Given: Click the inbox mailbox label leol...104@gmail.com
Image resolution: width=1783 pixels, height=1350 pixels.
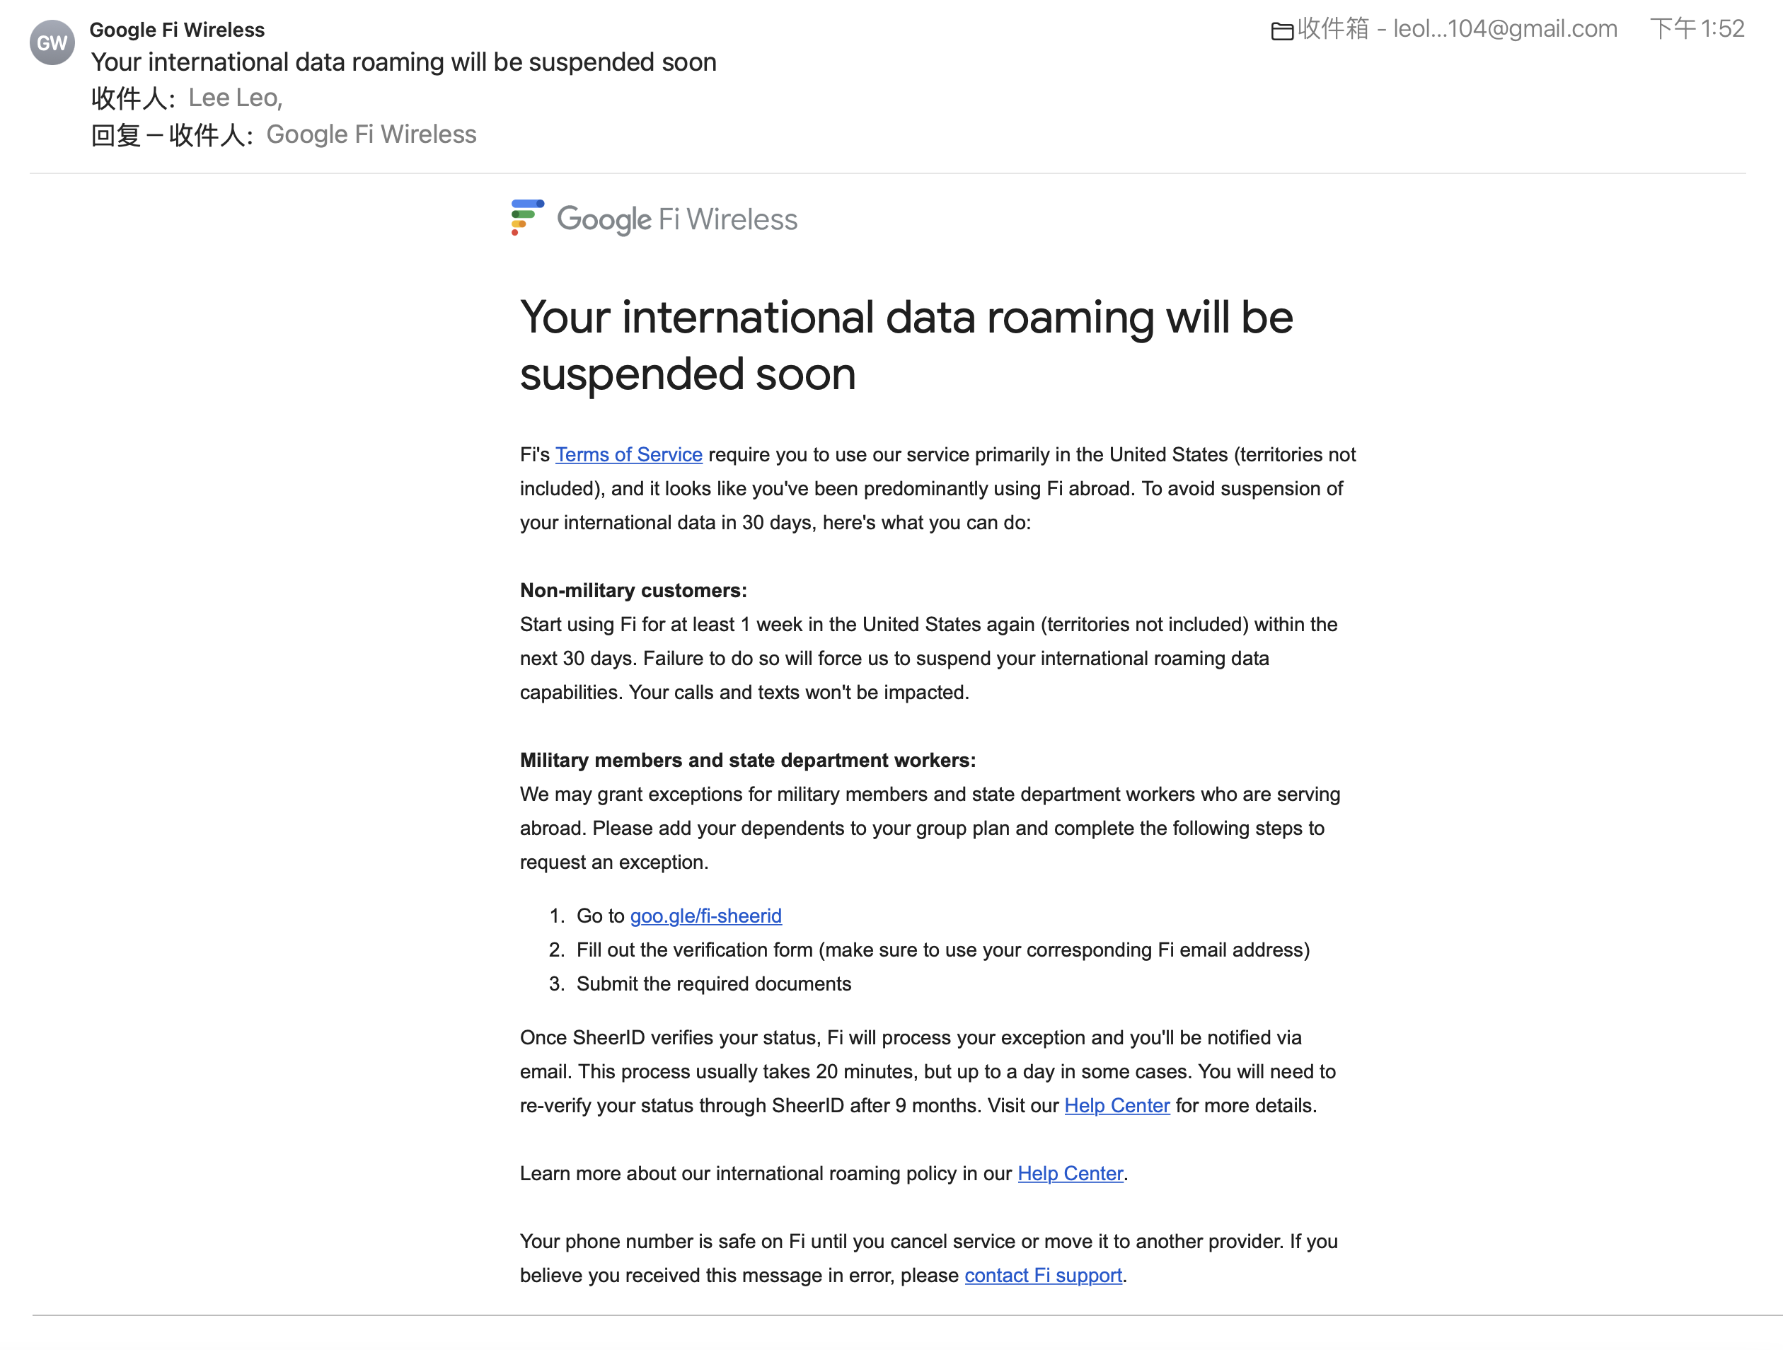Looking at the screenshot, I should click(1457, 29).
